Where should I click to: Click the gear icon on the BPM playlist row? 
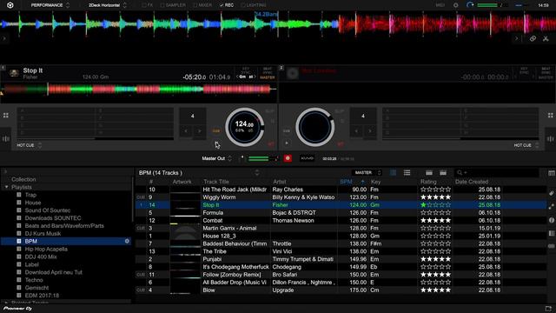tap(127, 242)
